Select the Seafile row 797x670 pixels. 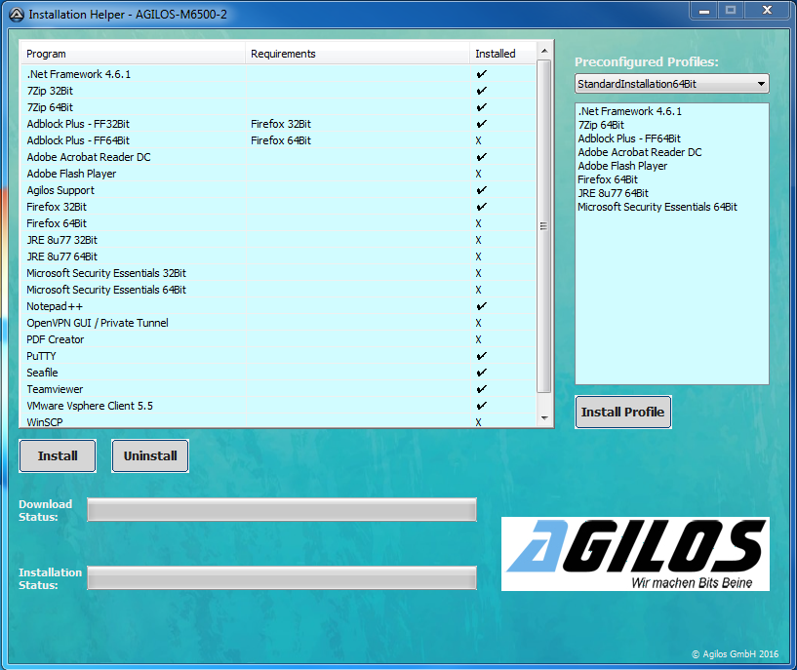pos(278,373)
